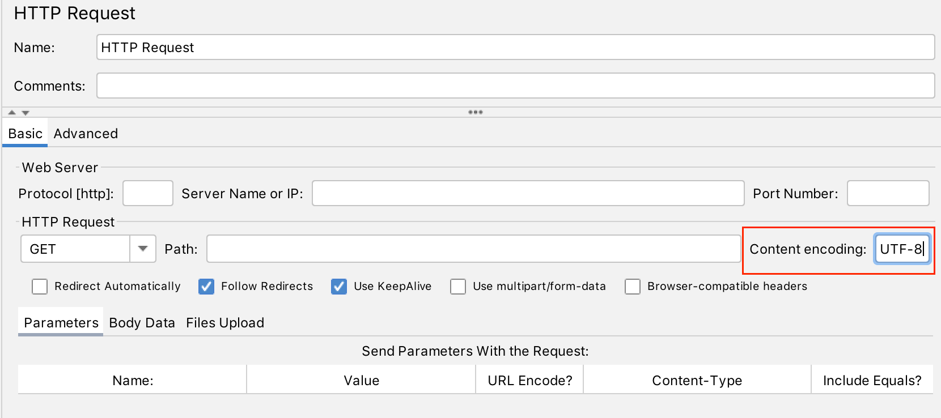Screen dimensions: 941x418
Task: Enable Use multipart/form-data checkbox
Action: 458,287
